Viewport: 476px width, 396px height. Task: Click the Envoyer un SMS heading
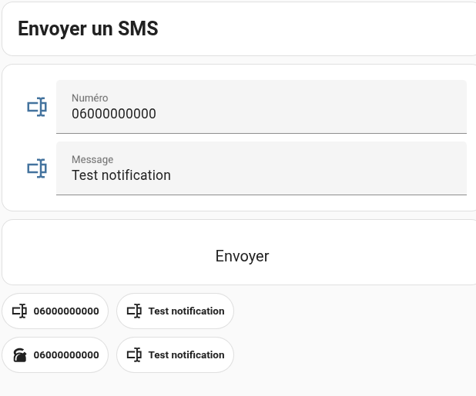pos(88,28)
